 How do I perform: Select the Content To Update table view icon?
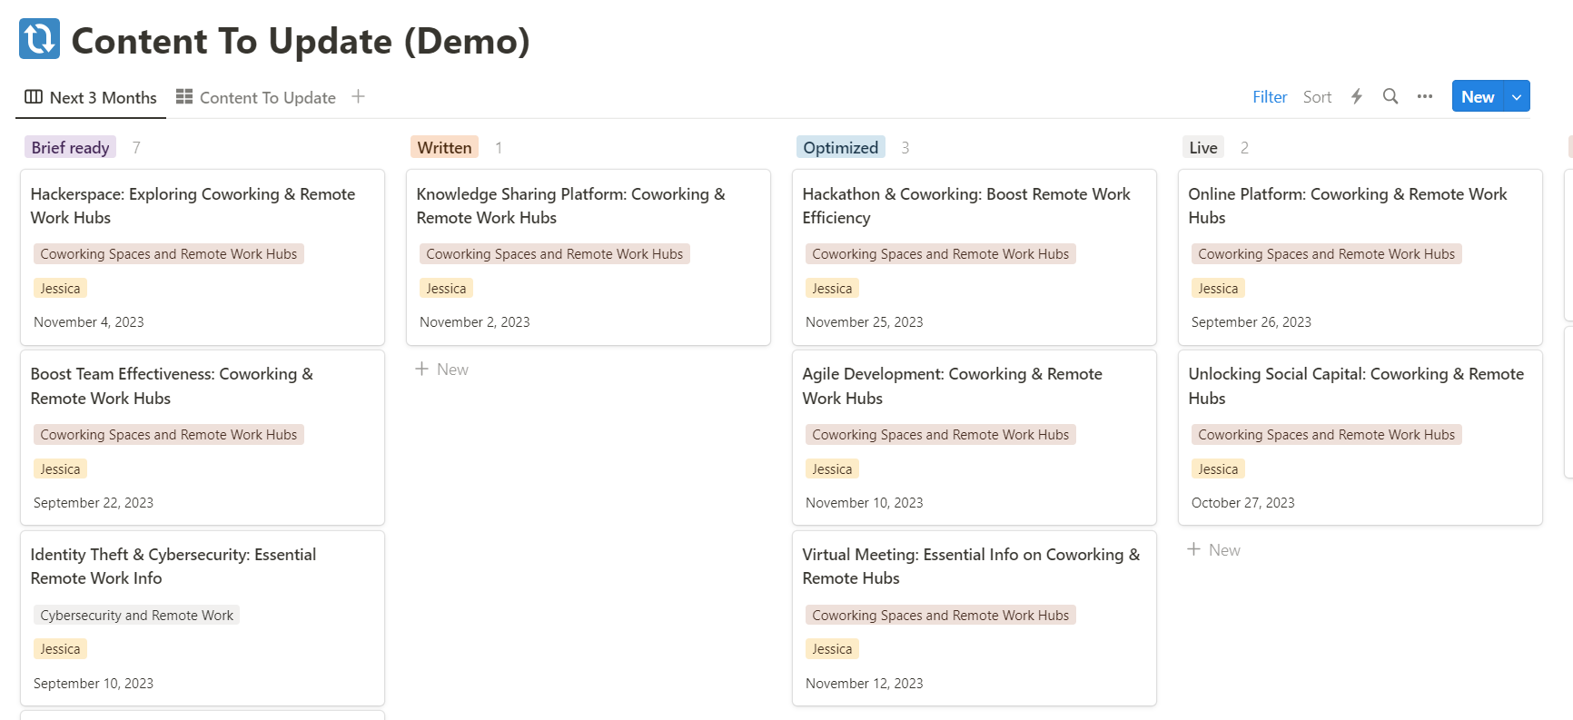click(184, 96)
